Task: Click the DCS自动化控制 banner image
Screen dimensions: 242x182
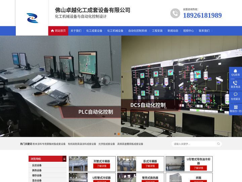Action: click(182, 86)
